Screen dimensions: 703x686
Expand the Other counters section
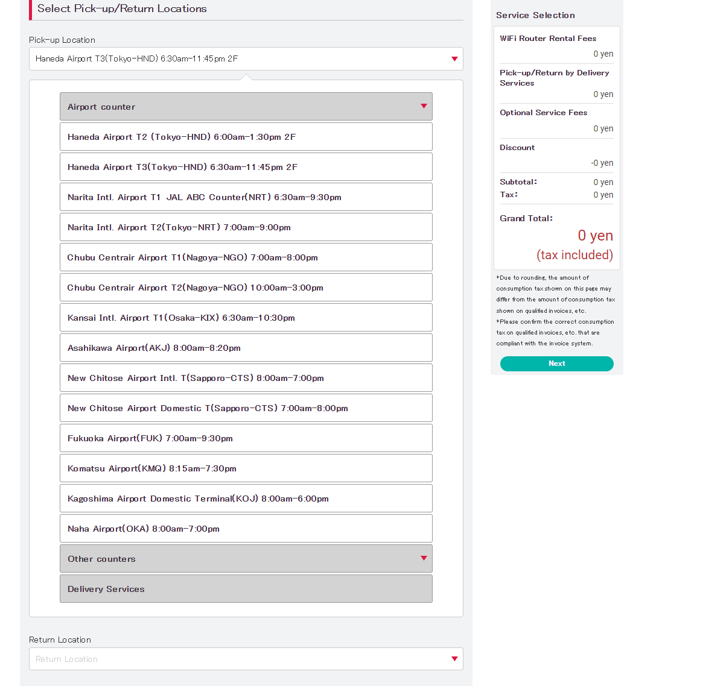point(246,559)
